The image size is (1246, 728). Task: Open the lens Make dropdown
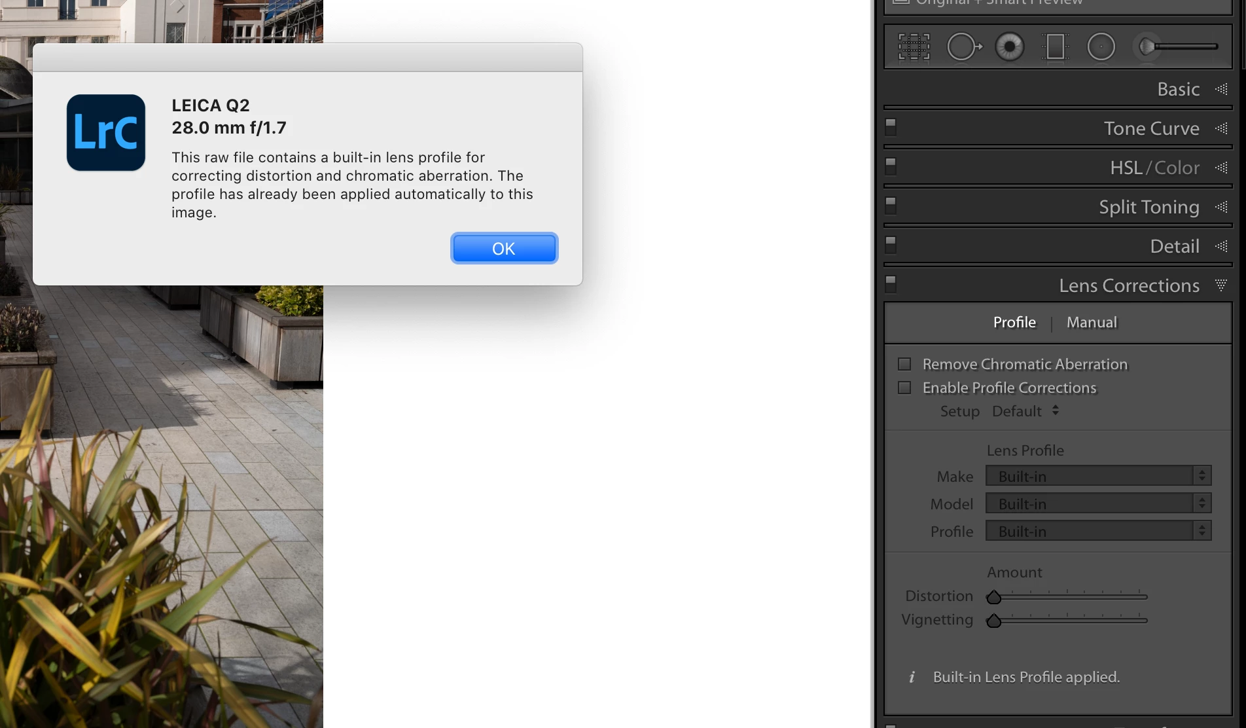tap(1099, 476)
